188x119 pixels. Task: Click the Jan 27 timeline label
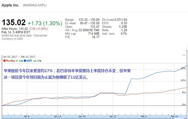click(x=113, y=116)
